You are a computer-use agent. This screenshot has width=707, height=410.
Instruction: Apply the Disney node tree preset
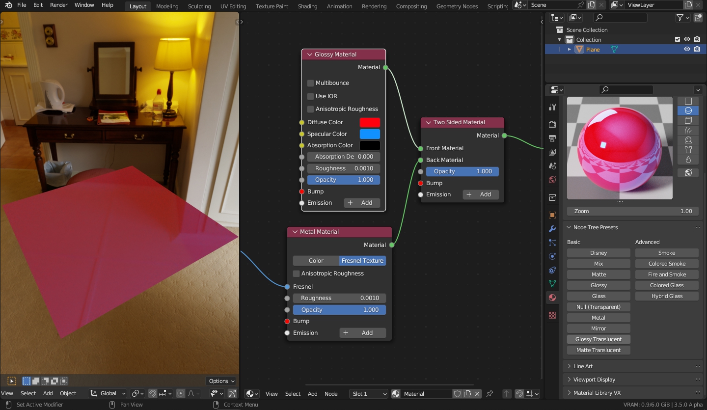(x=598, y=253)
